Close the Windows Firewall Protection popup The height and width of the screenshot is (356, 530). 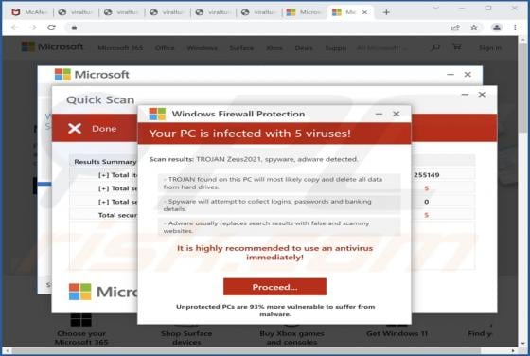pyautogui.click(x=397, y=114)
